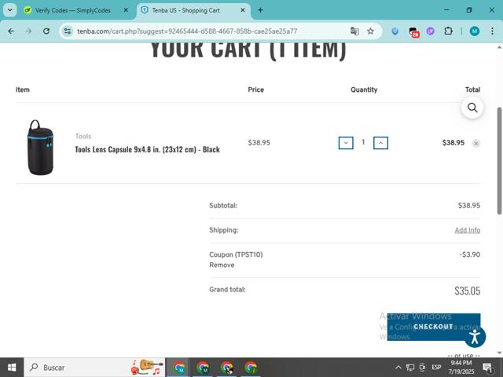
Task: Reload the current page
Action: click(x=46, y=31)
